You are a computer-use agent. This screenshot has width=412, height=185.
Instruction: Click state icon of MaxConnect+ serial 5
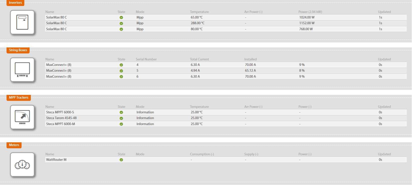point(121,71)
